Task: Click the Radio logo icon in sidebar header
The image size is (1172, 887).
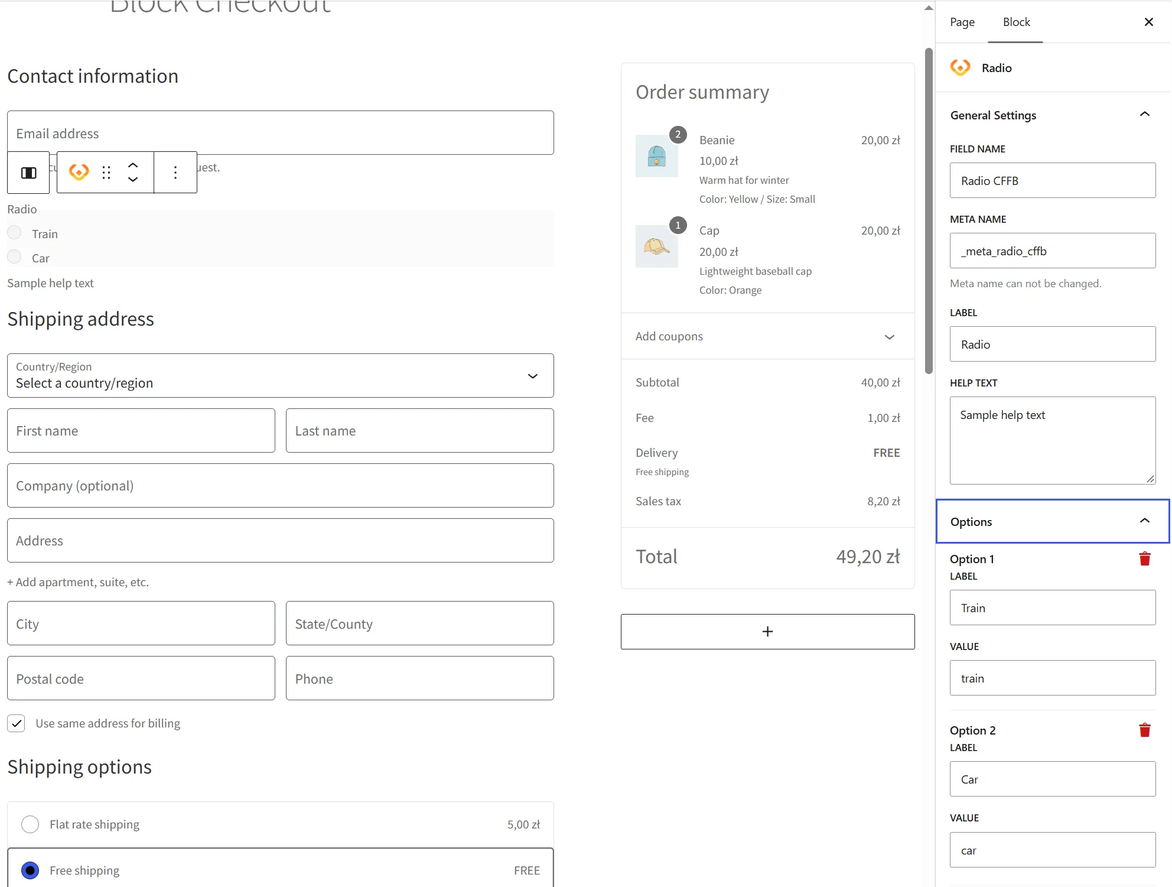Action: [x=960, y=67]
